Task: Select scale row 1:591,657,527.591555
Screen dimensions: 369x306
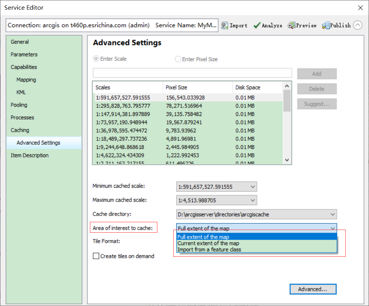Action: (x=188, y=98)
